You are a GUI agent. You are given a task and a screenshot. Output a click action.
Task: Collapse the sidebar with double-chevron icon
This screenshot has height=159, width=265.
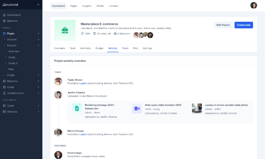pos(38,5)
